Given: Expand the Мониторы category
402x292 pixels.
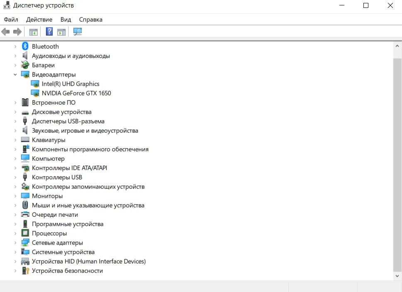Looking at the screenshot, I should (x=15, y=196).
